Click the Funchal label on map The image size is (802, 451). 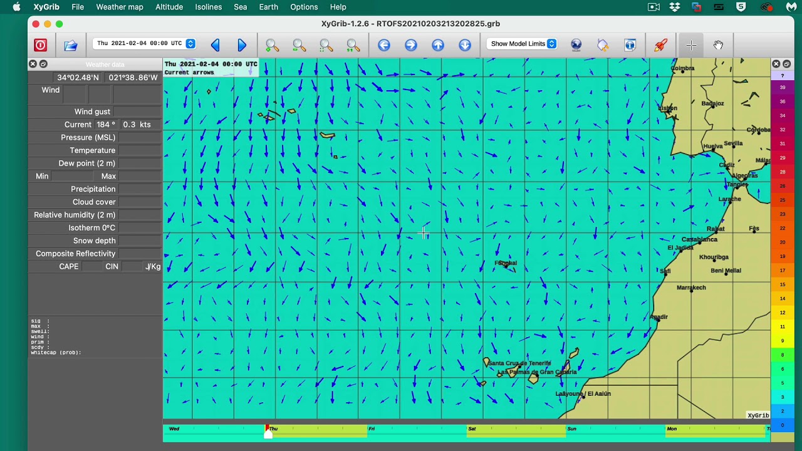[506, 263]
